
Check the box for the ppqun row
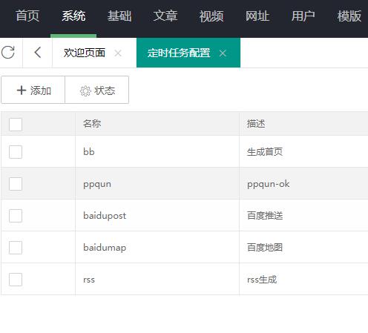pyautogui.click(x=16, y=184)
